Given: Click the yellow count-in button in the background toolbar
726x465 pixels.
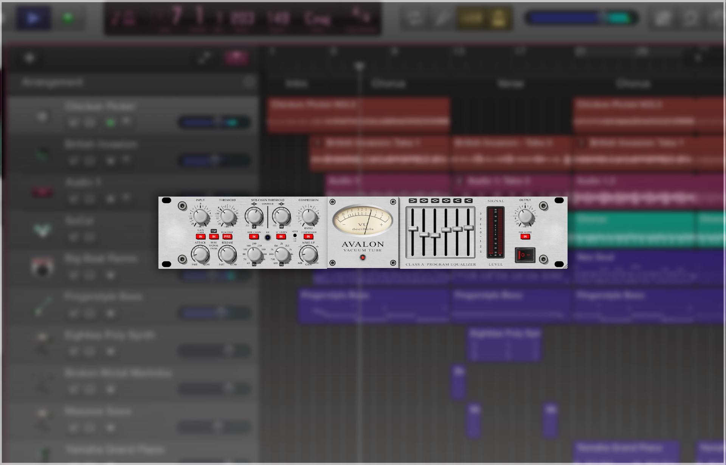Looking at the screenshot, I should (x=471, y=18).
